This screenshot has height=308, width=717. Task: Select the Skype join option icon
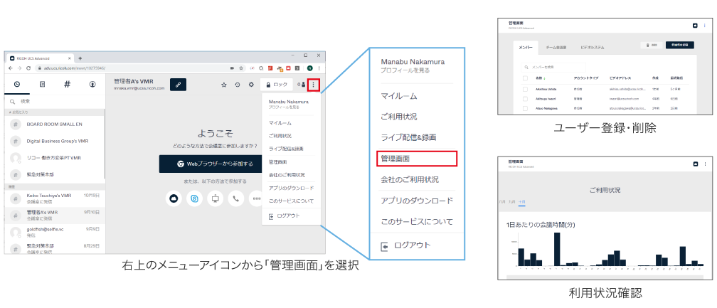[194, 199]
